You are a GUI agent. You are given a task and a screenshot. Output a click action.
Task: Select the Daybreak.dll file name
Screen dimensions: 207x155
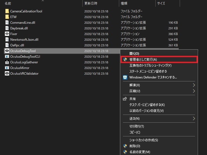[19, 28]
